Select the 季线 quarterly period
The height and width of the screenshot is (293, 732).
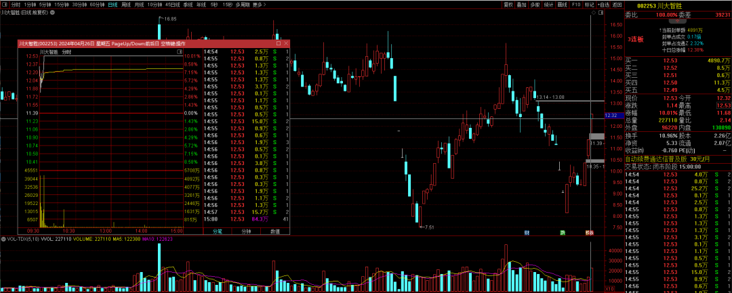(x=188, y=4)
